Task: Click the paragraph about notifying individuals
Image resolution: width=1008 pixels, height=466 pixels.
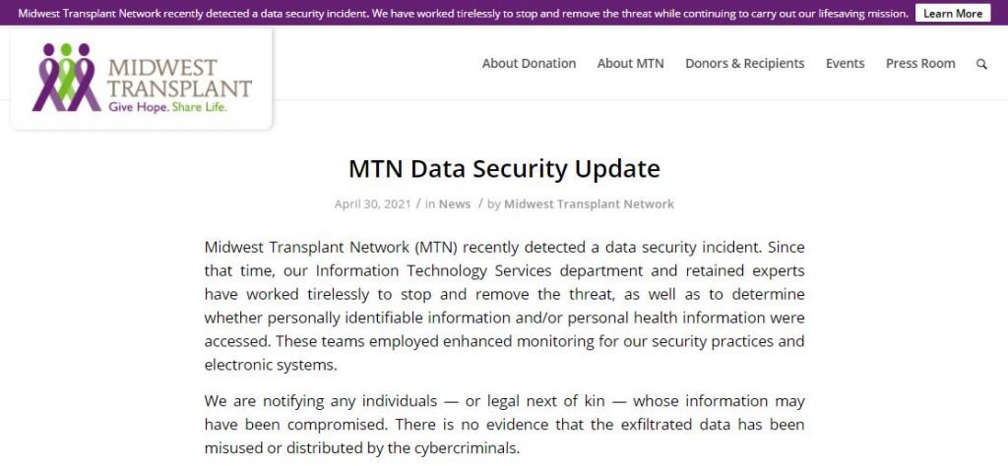Action: (x=504, y=425)
